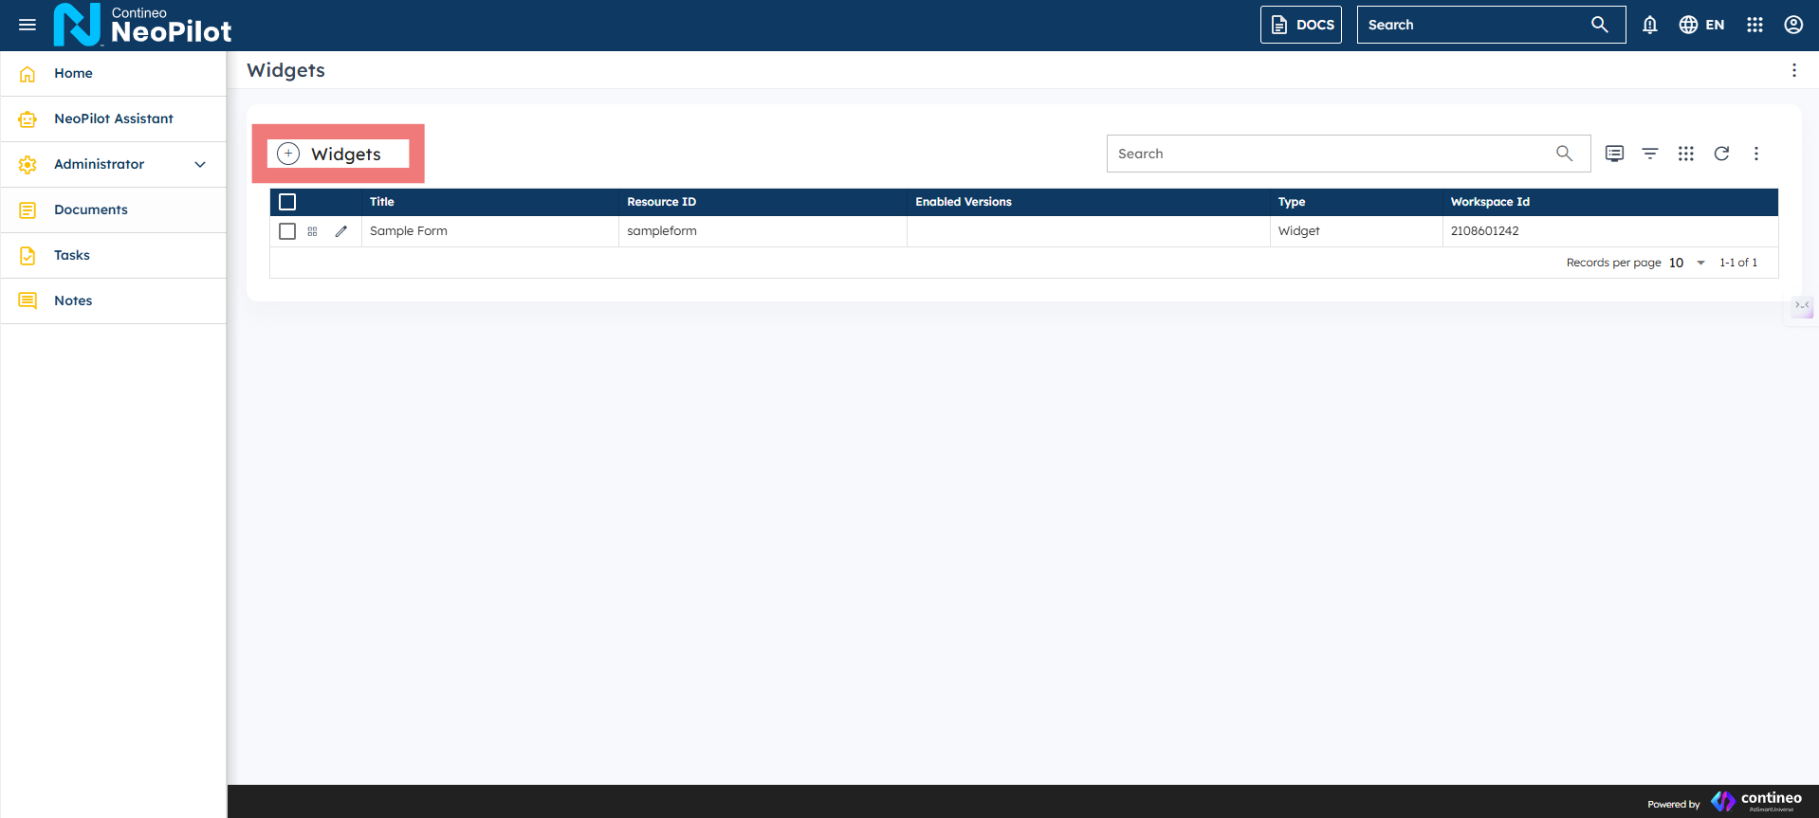The image size is (1819, 818).
Task: Click the NeoPilot Assistant robot icon
Action: click(28, 118)
